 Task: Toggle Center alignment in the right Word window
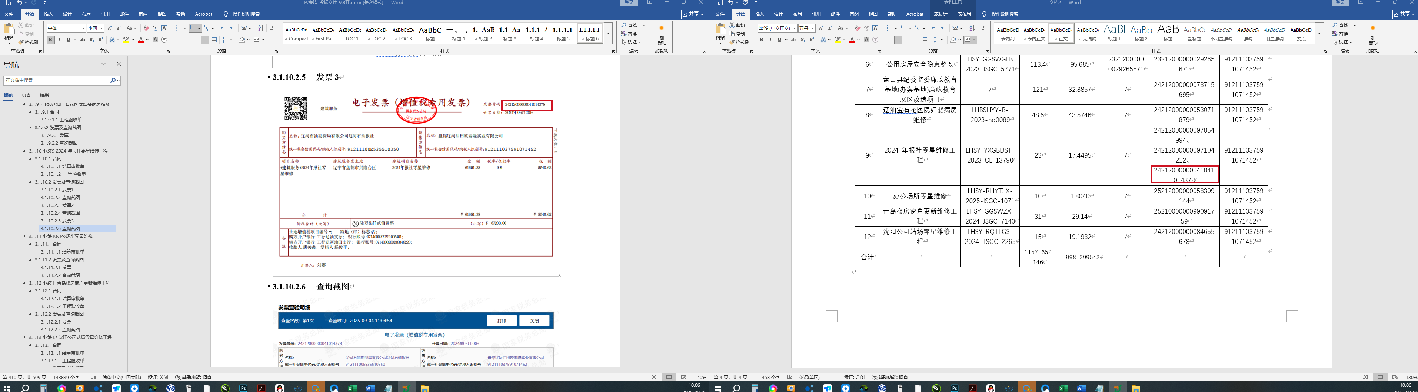pos(898,40)
